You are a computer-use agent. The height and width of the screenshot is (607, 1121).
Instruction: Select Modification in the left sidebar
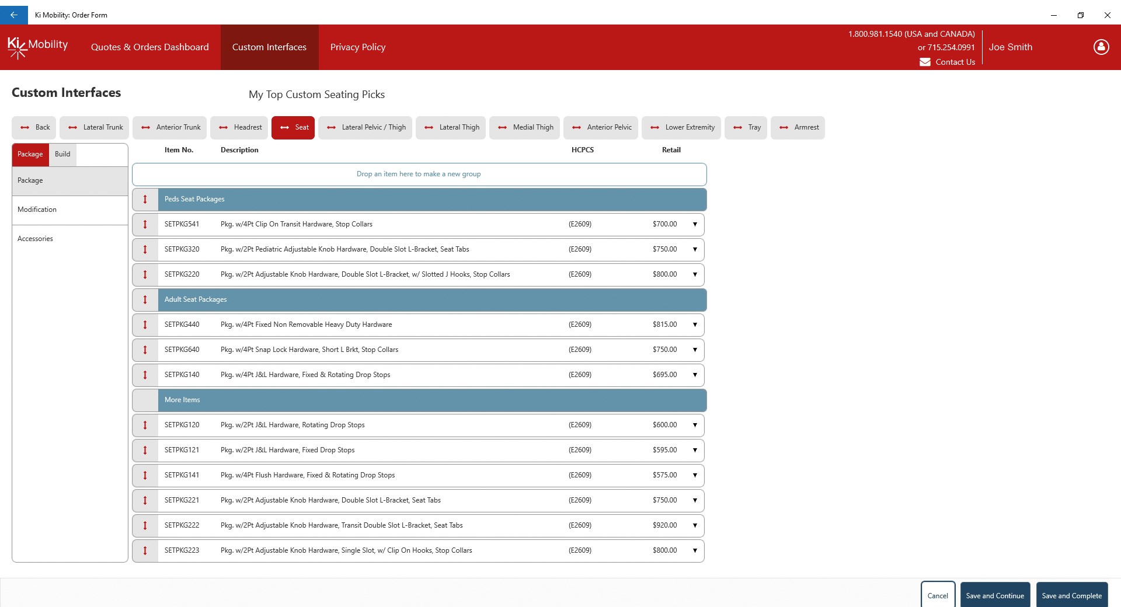point(37,210)
